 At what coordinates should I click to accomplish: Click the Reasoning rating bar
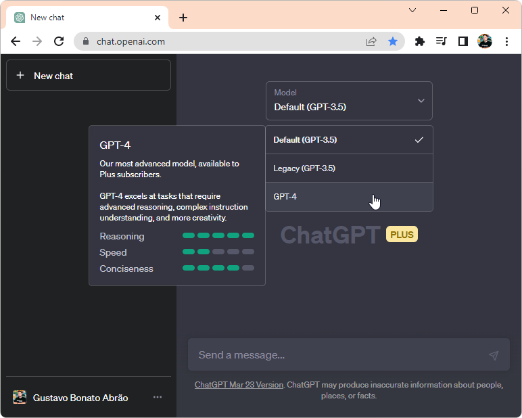pyautogui.click(x=218, y=235)
